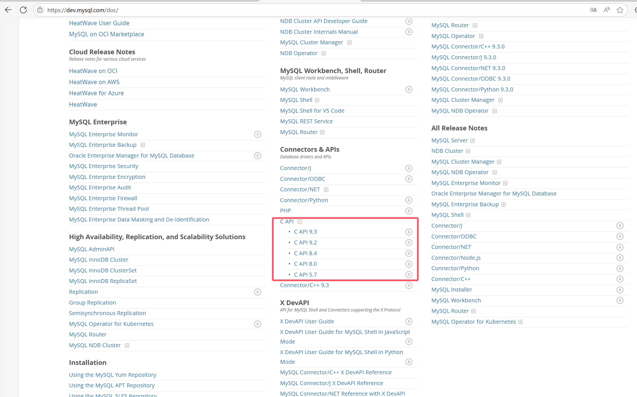The image size is (637, 397).
Task: Open C API 8.0 documentation page
Action: 305,264
